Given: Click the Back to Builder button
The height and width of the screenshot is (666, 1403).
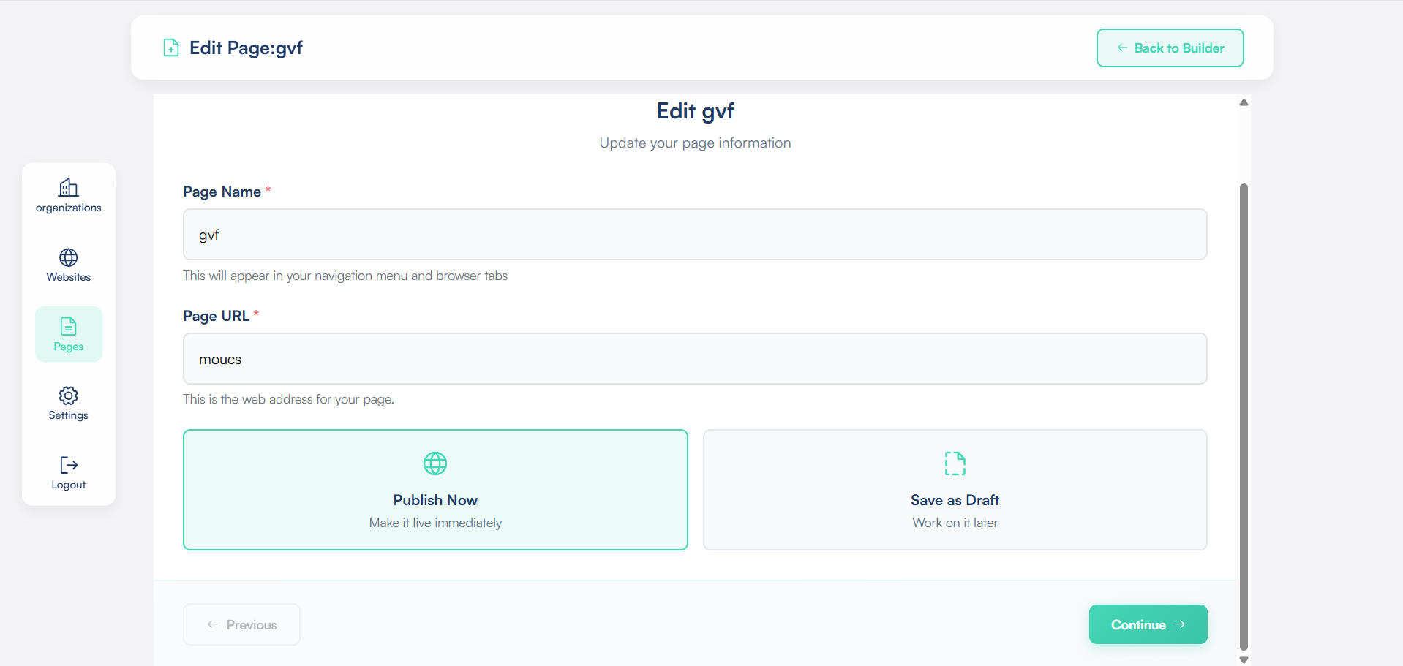Looking at the screenshot, I should point(1170,48).
